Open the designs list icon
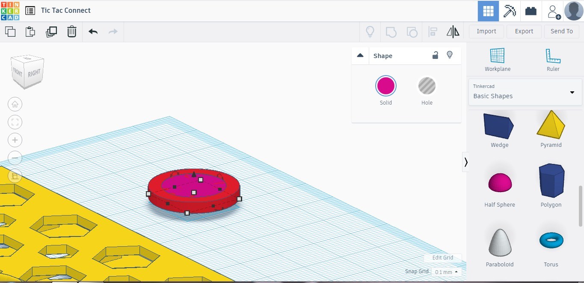 (30, 11)
